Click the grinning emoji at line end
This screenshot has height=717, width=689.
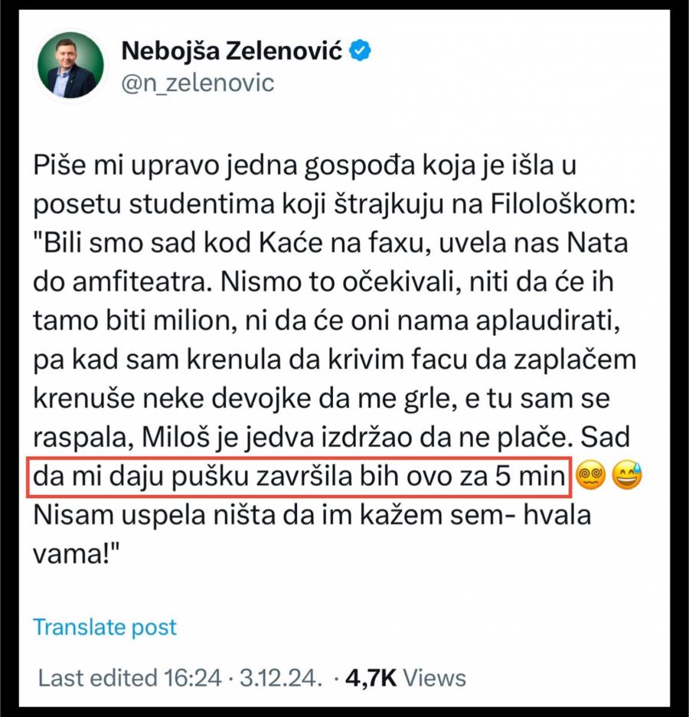pos(626,476)
